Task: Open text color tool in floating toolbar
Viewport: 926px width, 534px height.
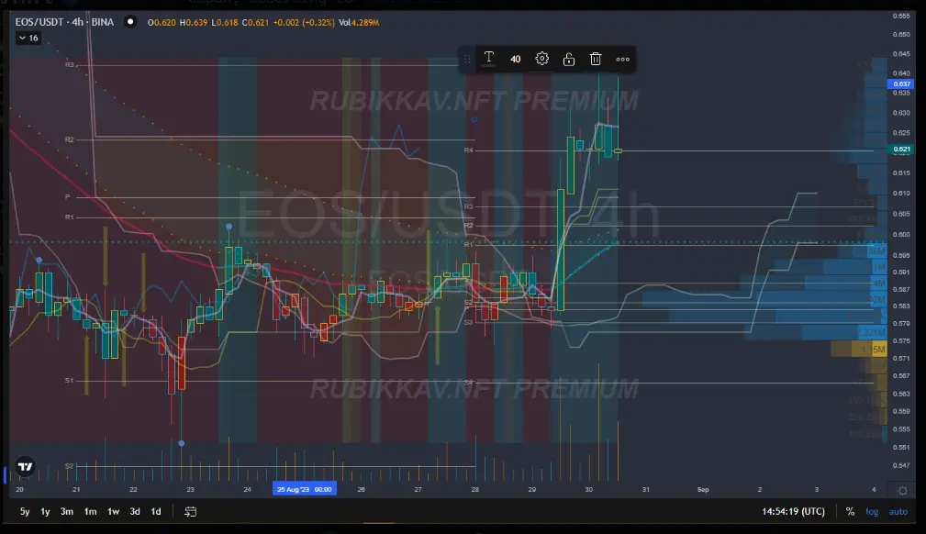Action: coord(488,59)
